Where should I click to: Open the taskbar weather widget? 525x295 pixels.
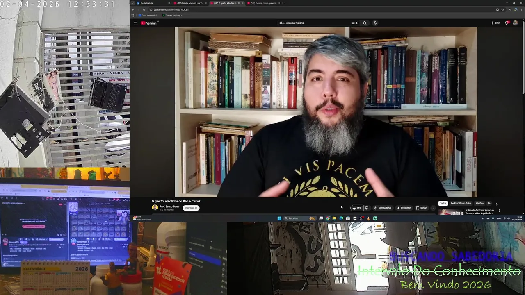point(142,218)
